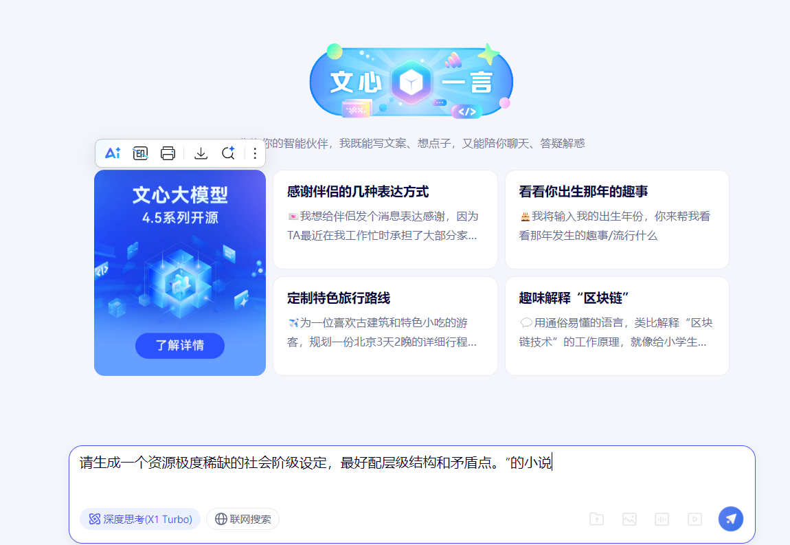790x545 pixels.
Task: Send the message with paper plane button
Action: pos(730,519)
